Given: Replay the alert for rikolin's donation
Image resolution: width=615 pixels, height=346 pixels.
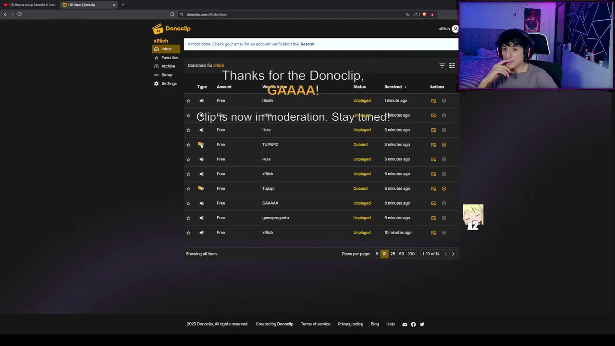Looking at the screenshot, I should point(433,101).
